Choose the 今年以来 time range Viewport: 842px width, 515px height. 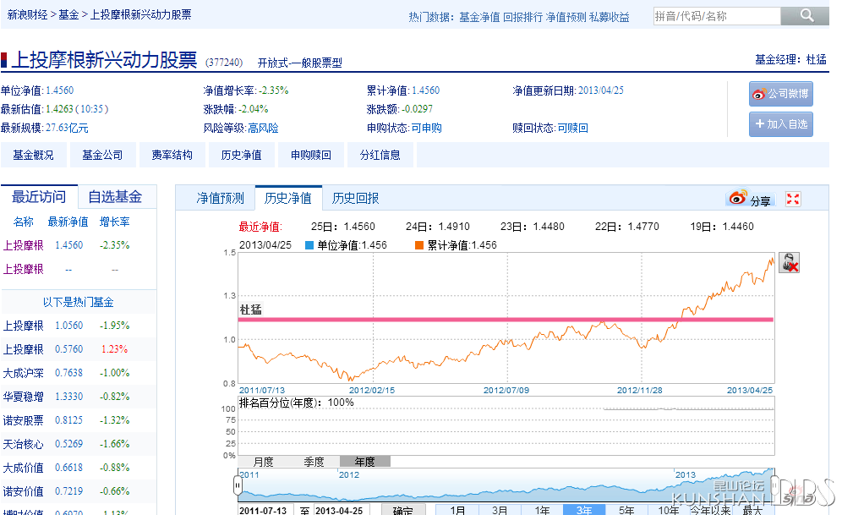[710, 510]
